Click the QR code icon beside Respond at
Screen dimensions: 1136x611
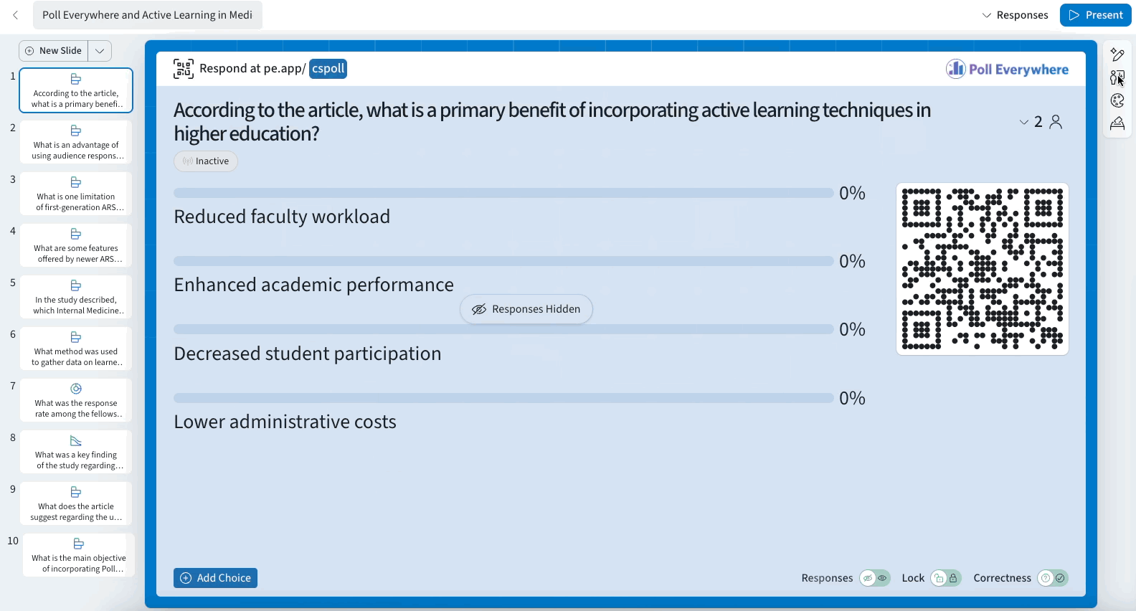pyautogui.click(x=184, y=69)
